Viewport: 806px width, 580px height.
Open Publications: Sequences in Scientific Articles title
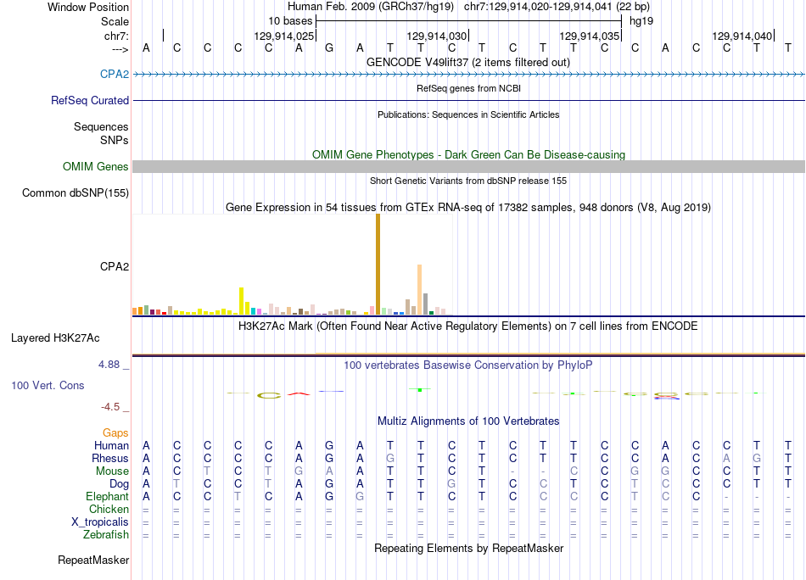pyautogui.click(x=468, y=114)
